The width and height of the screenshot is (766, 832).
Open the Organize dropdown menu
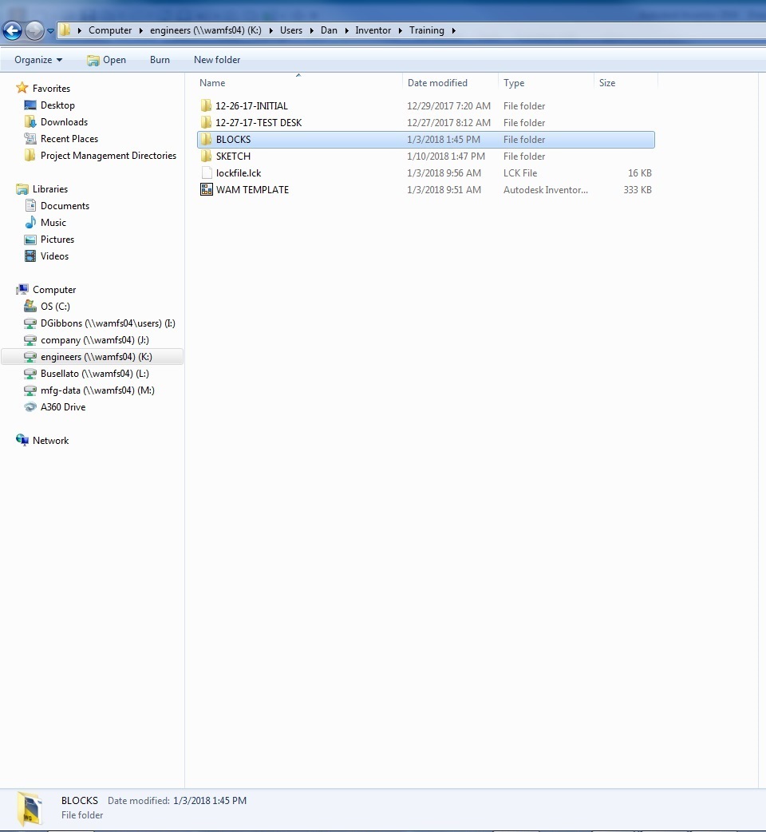point(37,60)
